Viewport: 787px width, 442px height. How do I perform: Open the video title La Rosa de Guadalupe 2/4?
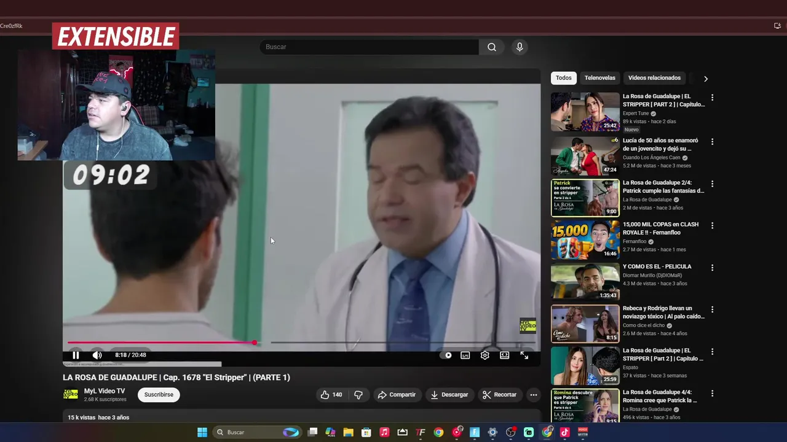663,187
